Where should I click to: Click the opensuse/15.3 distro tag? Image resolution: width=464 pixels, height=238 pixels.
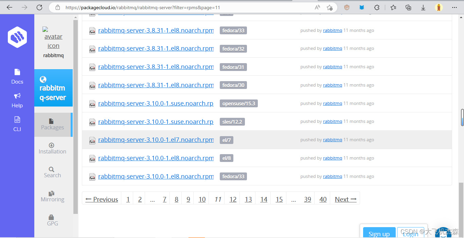pos(239,104)
